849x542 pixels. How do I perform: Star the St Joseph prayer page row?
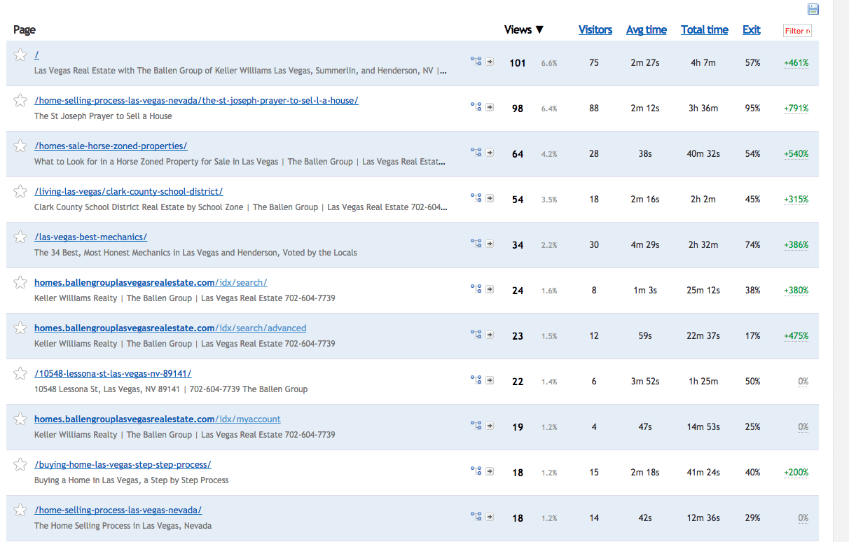[x=20, y=101]
